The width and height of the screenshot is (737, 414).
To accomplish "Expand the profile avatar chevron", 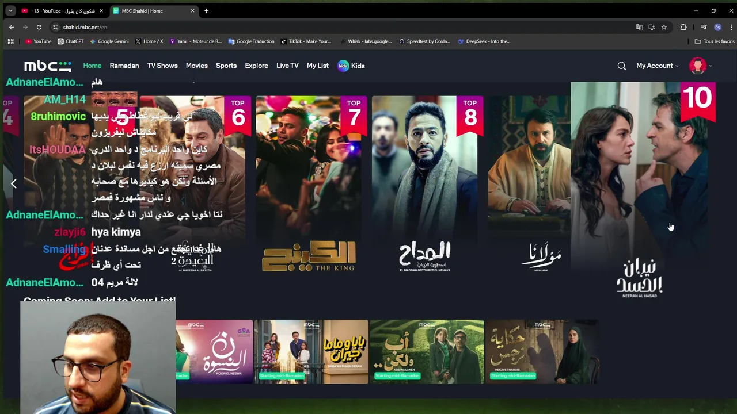I will click(x=711, y=66).
